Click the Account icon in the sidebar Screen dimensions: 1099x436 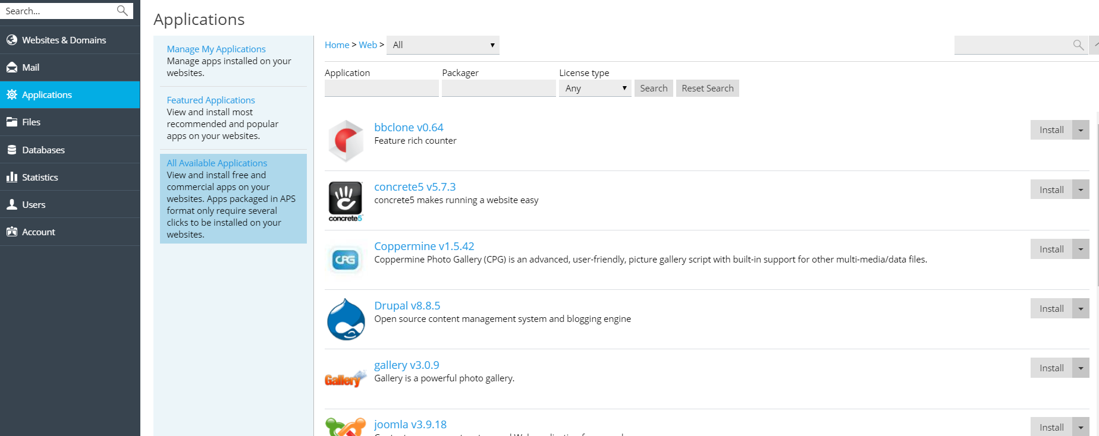12,232
